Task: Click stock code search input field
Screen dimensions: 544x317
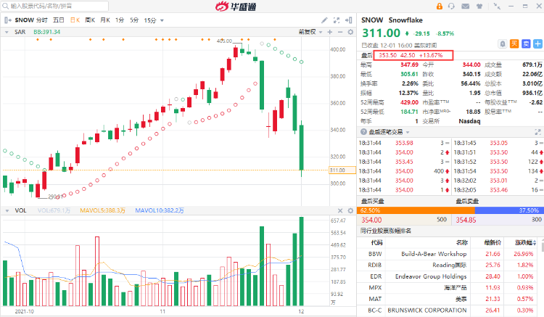Action: [x=55, y=6]
